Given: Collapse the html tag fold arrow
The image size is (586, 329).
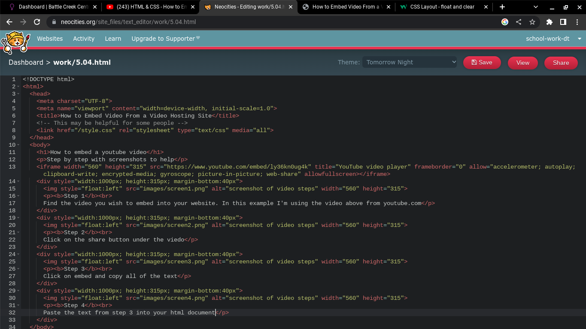Looking at the screenshot, I should click(18, 87).
